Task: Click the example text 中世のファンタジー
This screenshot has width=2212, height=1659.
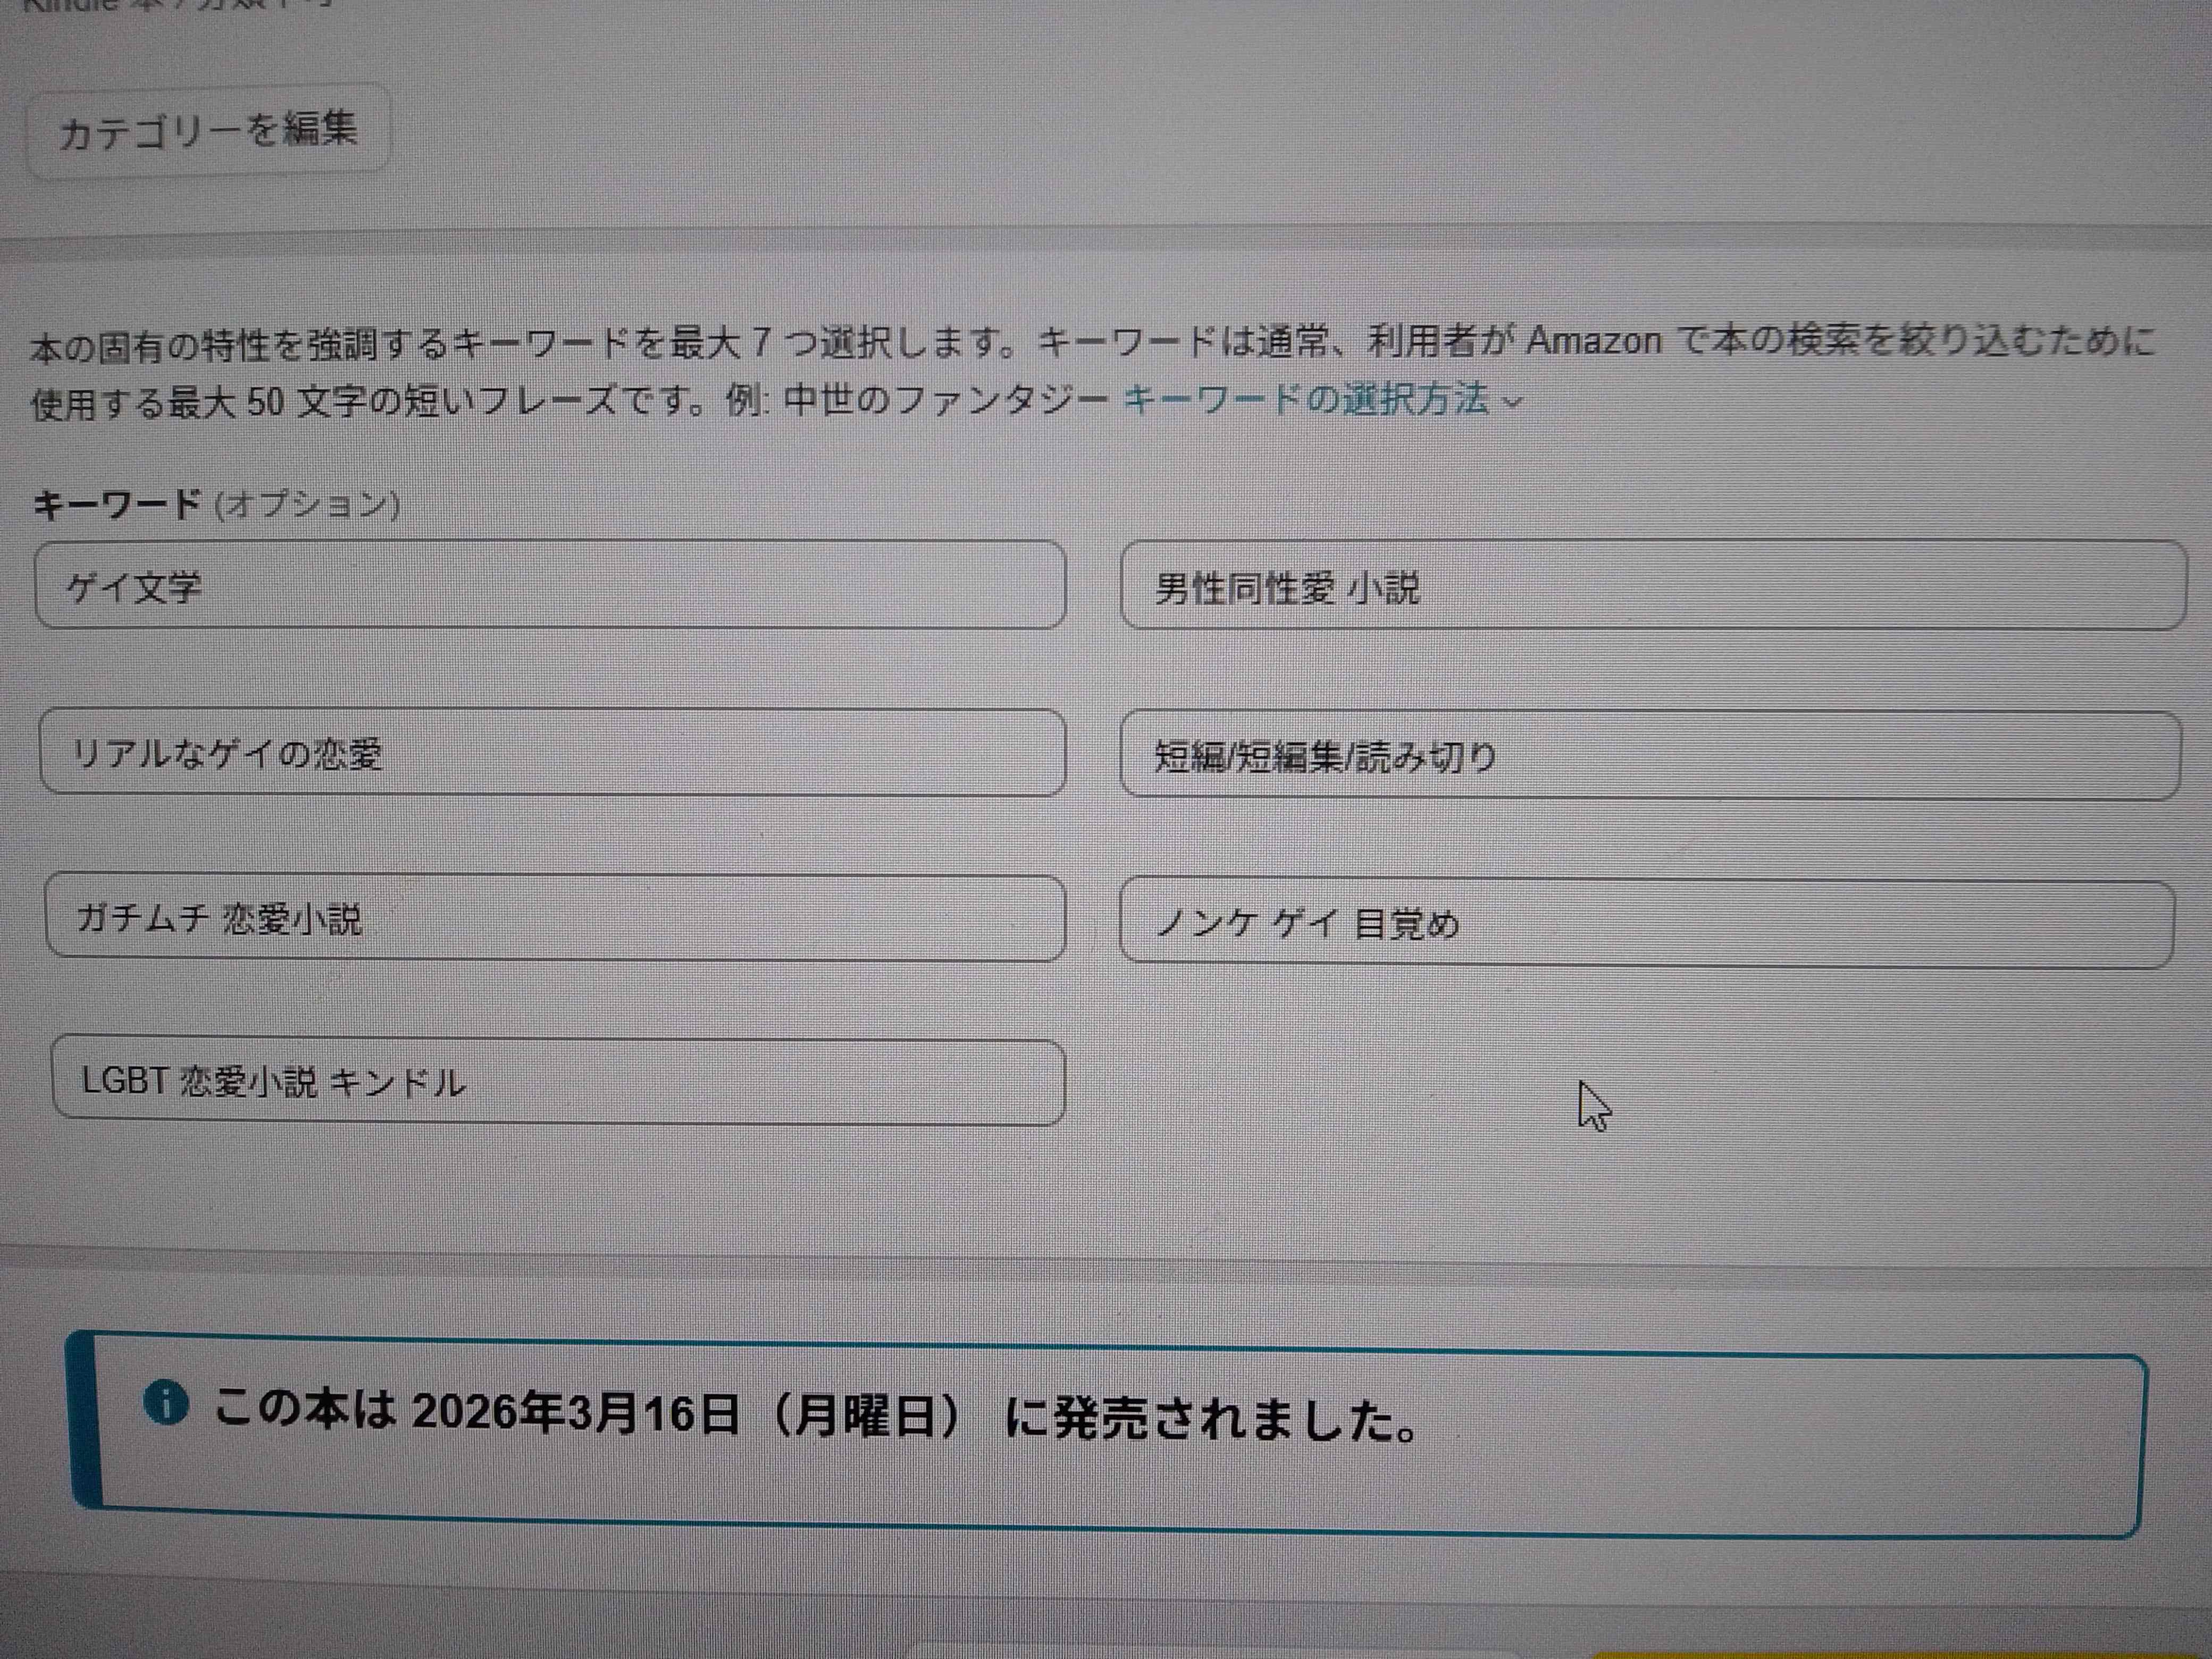Action: [x=946, y=400]
